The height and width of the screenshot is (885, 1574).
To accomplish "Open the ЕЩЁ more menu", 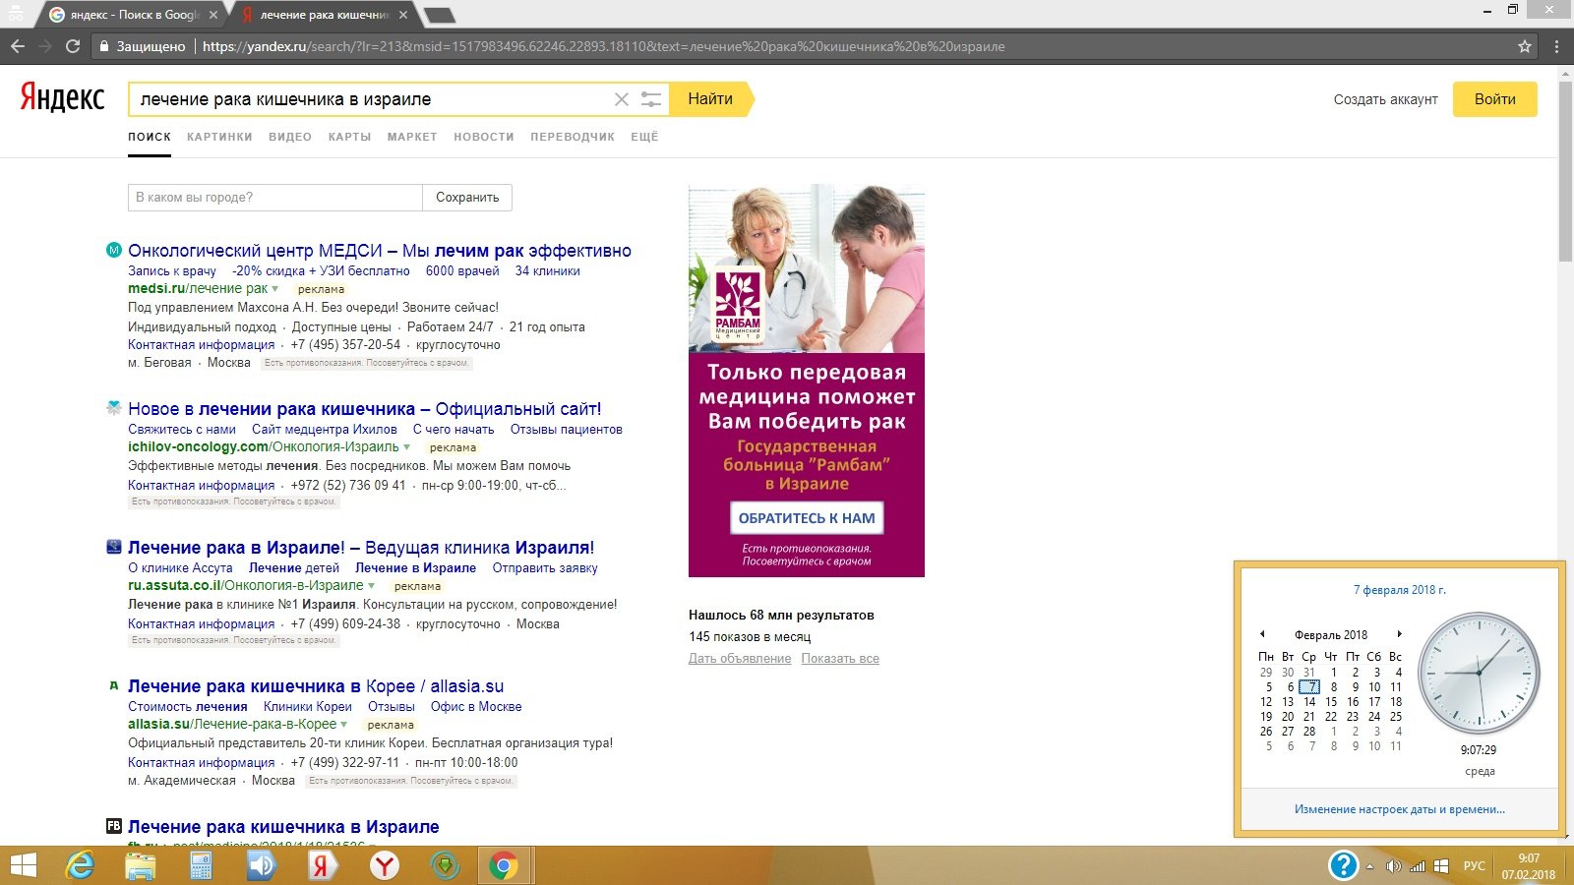I will [644, 137].
